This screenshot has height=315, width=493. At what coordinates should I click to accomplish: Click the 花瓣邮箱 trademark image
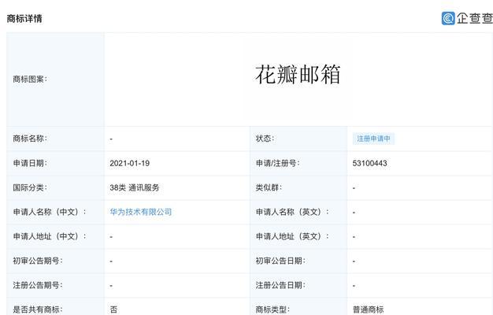coord(298,75)
